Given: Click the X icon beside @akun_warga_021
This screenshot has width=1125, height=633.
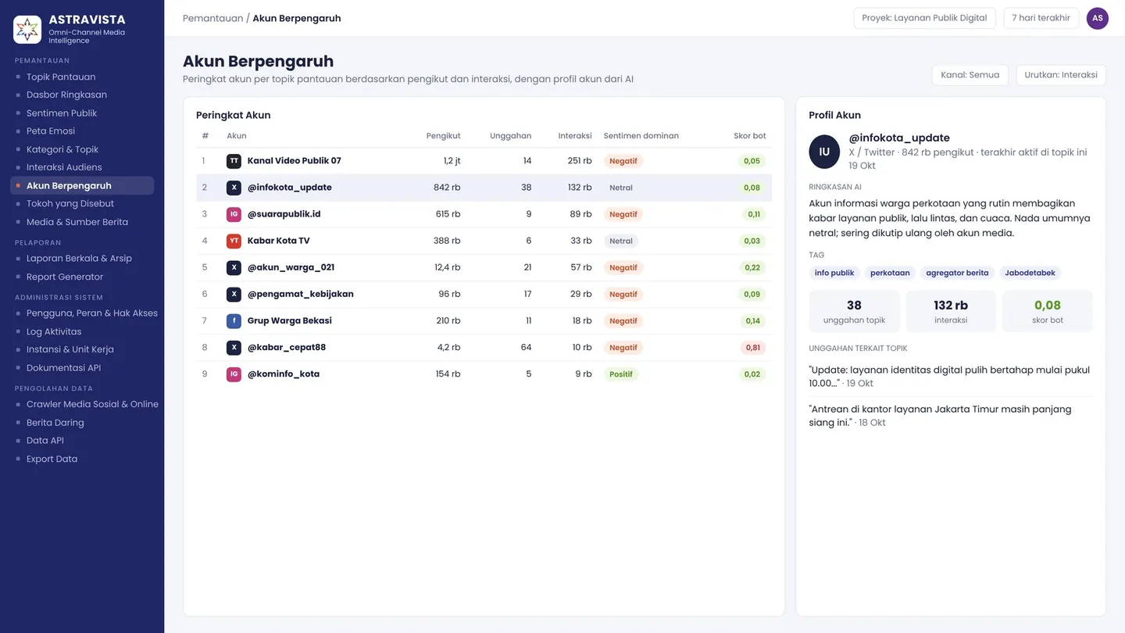Looking at the screenshot, I should (x=234, y=267).
